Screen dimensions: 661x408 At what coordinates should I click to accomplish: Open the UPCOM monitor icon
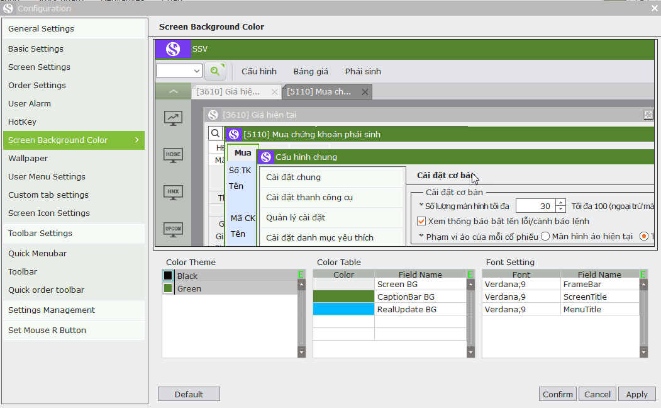click(x=173, y=230)
